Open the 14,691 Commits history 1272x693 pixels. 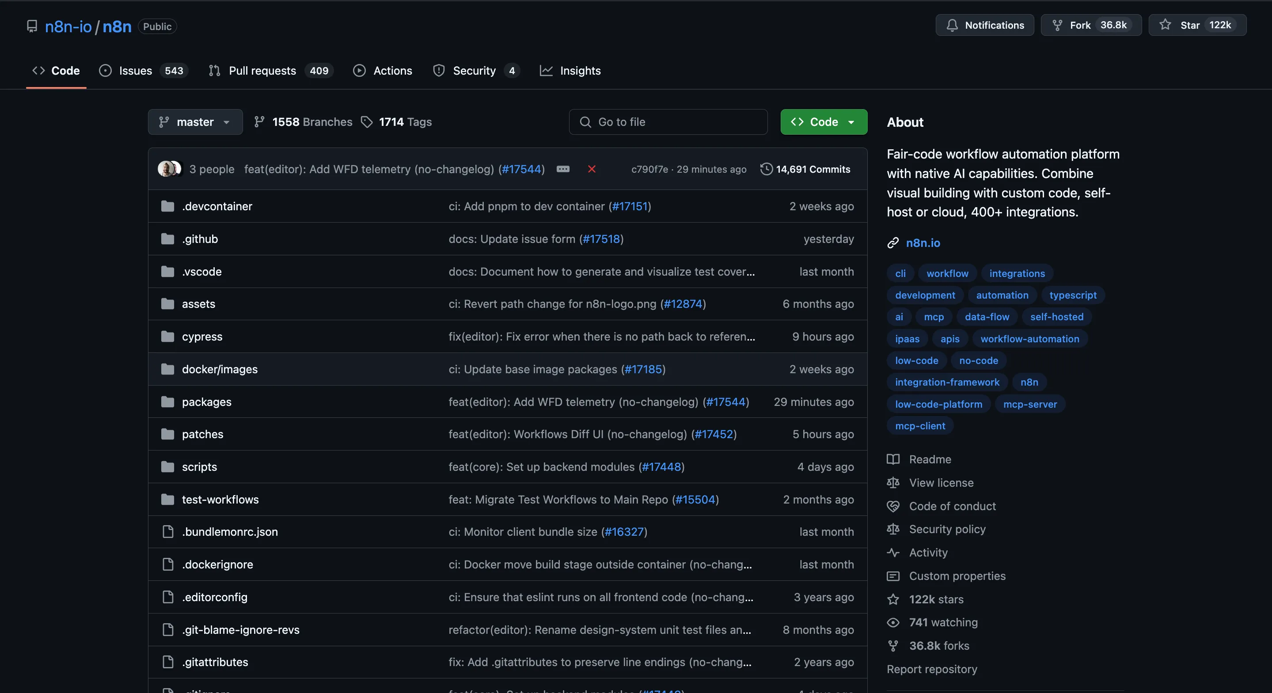click(x=805, y=169)
